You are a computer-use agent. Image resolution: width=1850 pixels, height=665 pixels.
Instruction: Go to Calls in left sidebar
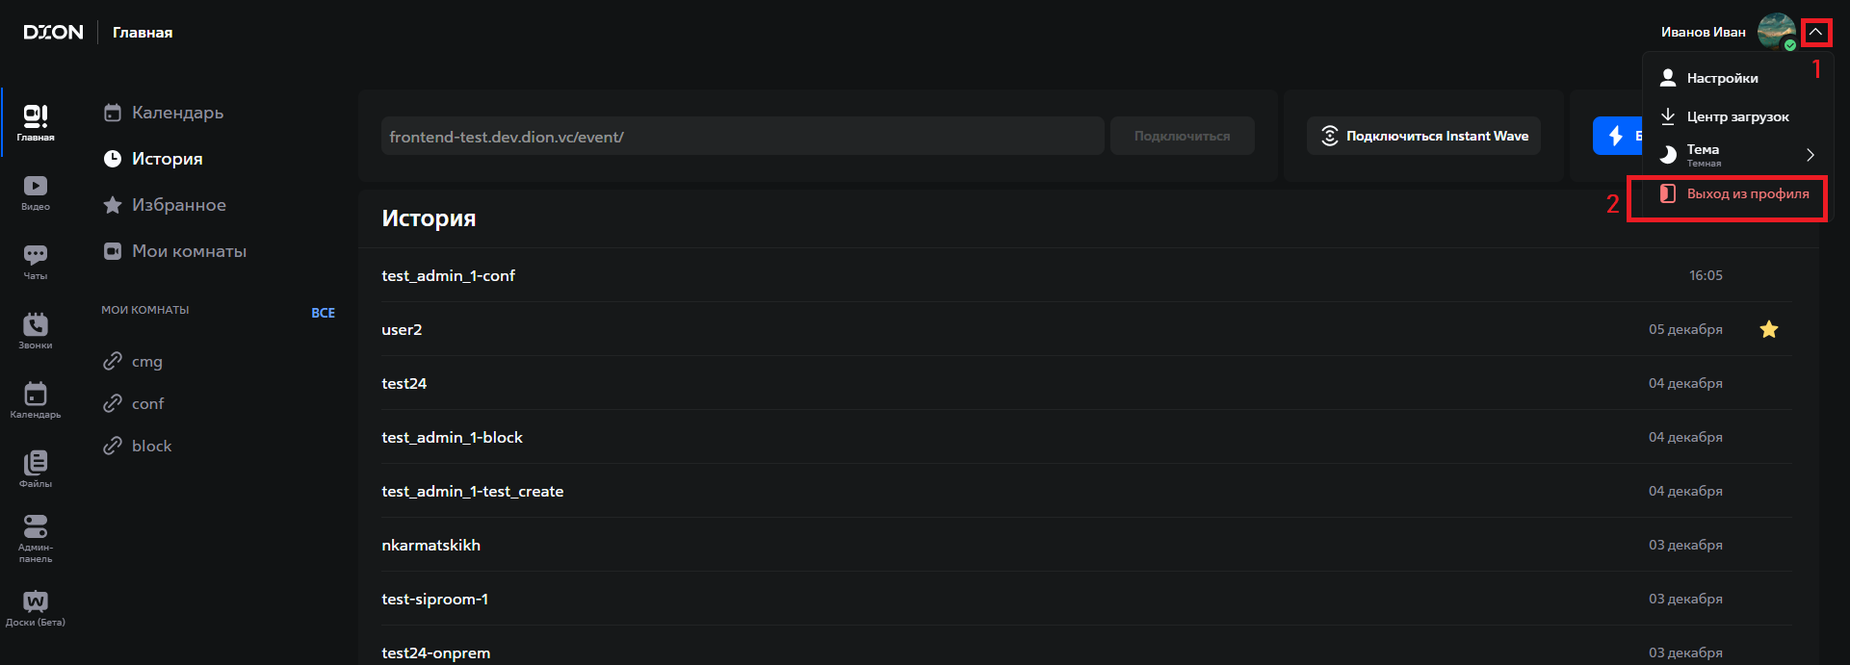[36, 330]
